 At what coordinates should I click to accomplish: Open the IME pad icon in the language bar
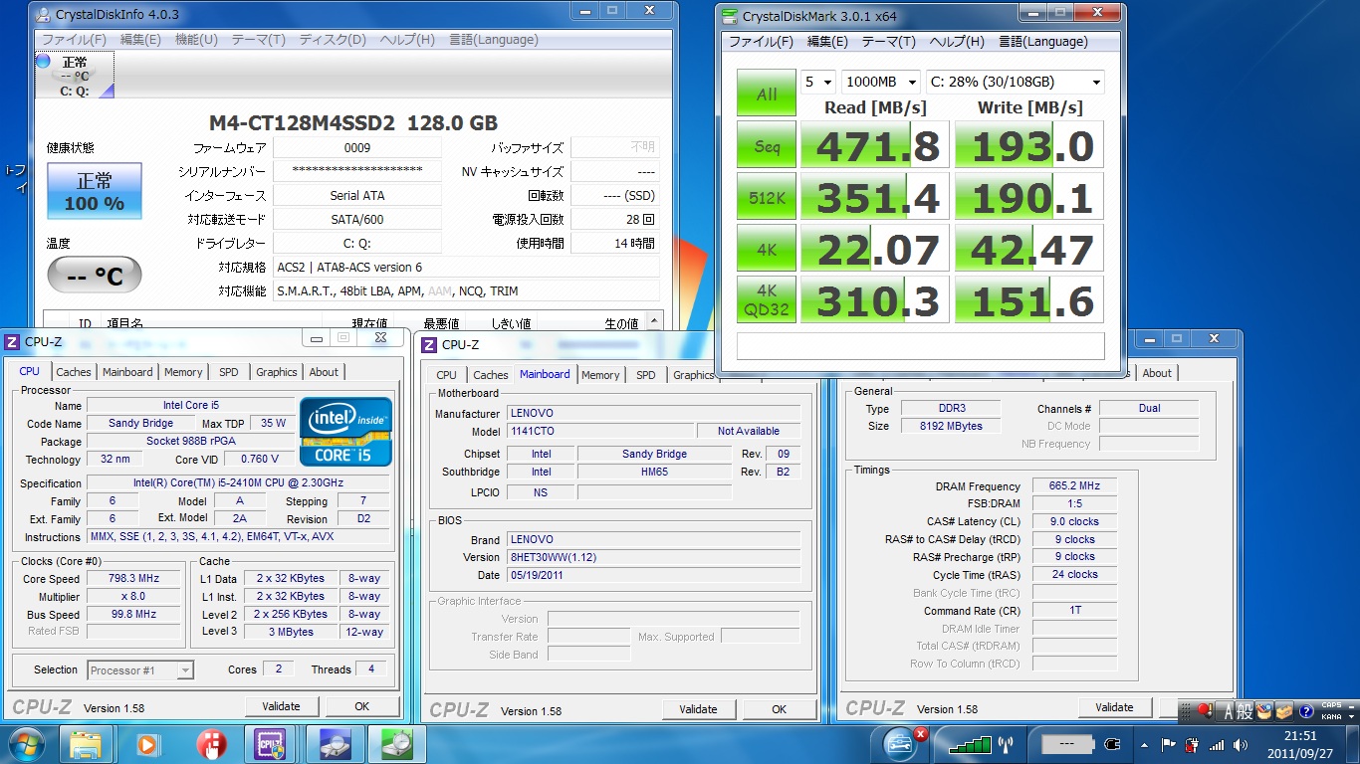[x=1263, y=712]
